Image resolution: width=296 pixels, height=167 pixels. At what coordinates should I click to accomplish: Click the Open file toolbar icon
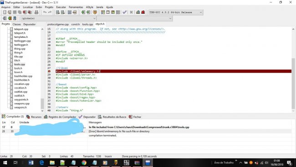point(10,12)
